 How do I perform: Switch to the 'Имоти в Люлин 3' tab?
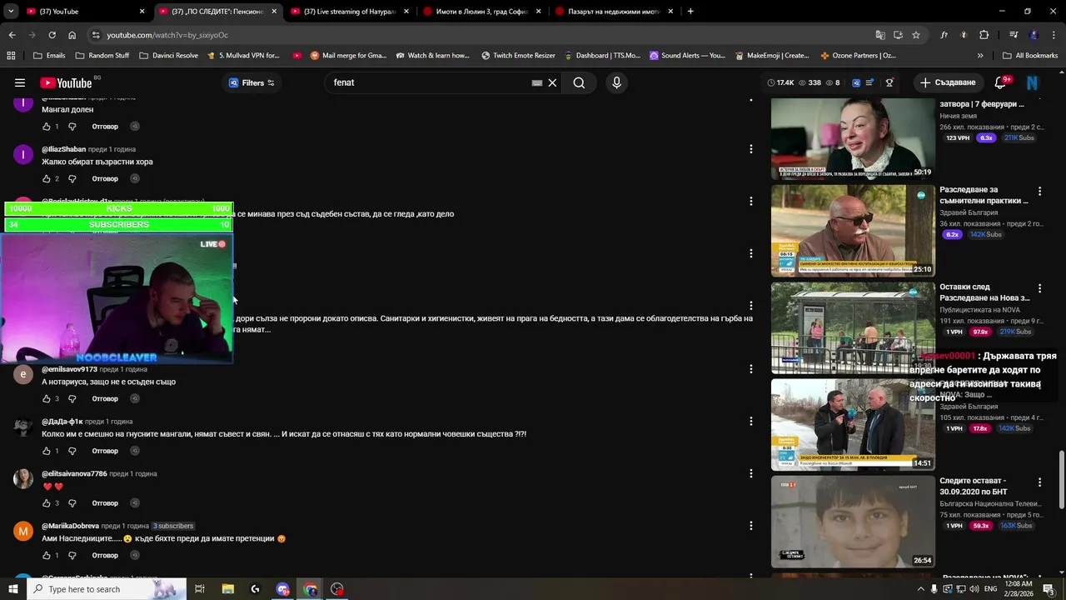pyautogui.click(x=481, y=12)
